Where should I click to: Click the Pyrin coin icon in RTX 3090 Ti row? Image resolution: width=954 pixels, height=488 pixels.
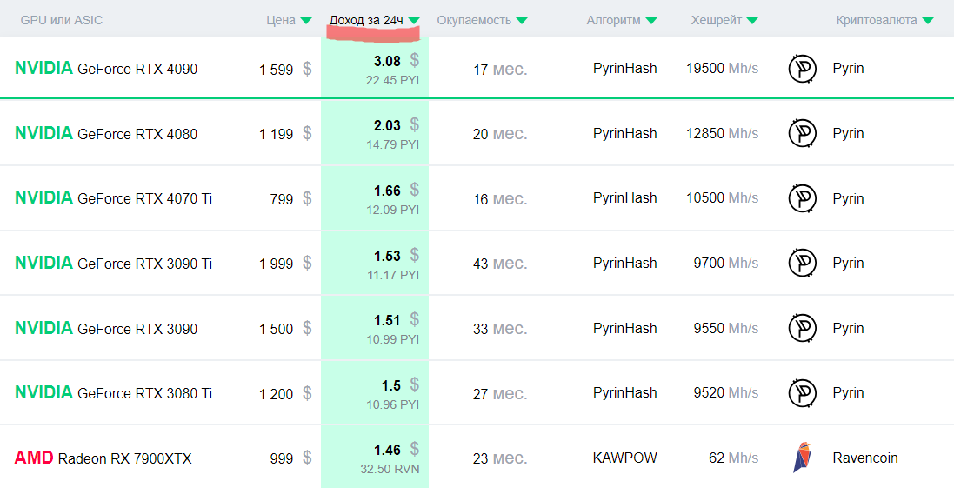803,263
